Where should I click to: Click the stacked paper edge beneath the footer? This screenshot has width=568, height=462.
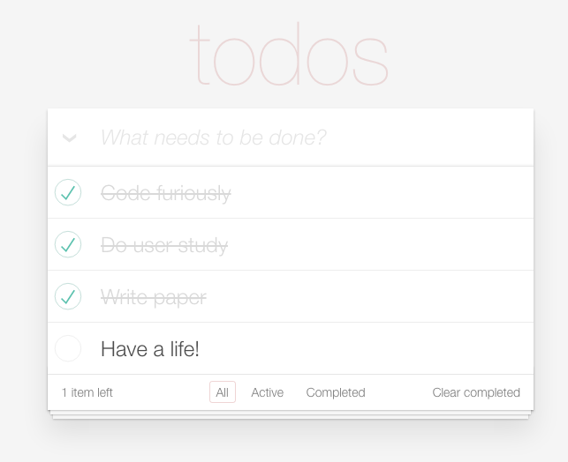click(291, 415)
